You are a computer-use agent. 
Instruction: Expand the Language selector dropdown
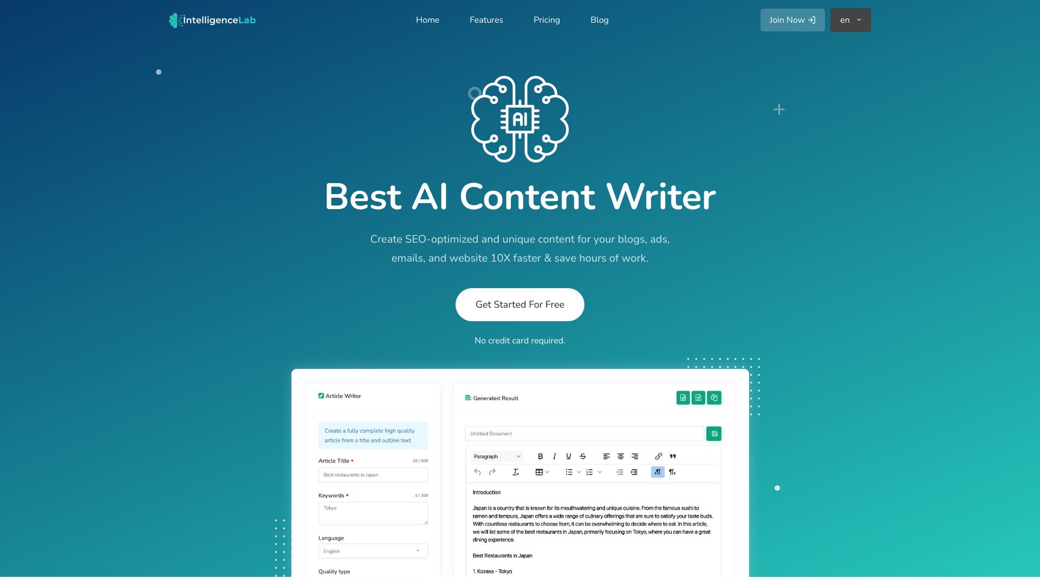373,551
